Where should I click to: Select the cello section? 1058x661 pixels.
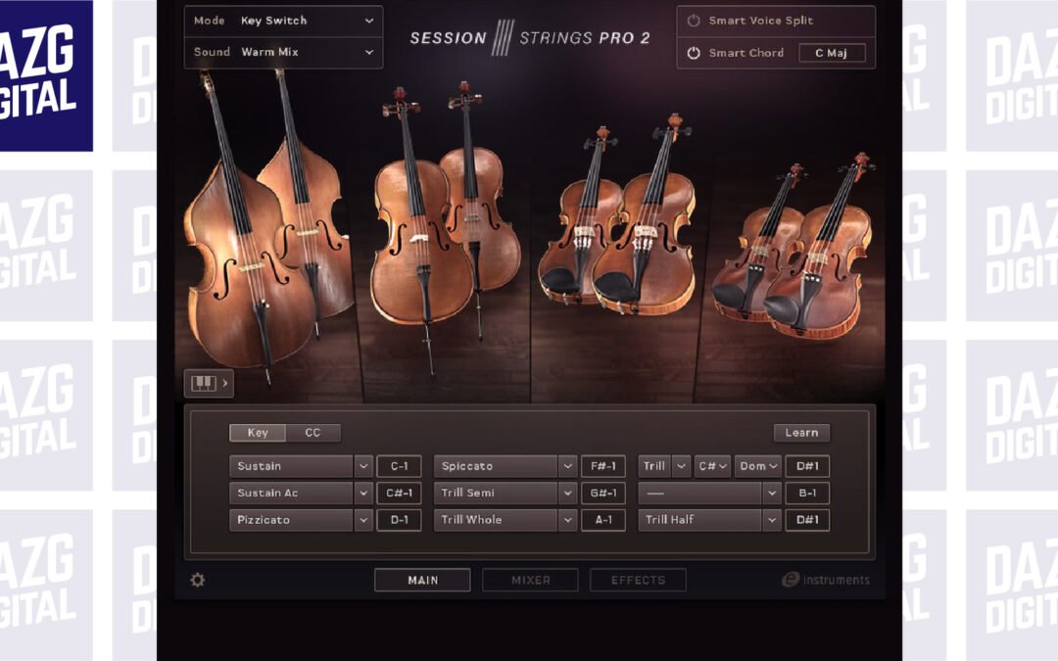[x=446, y=229]
